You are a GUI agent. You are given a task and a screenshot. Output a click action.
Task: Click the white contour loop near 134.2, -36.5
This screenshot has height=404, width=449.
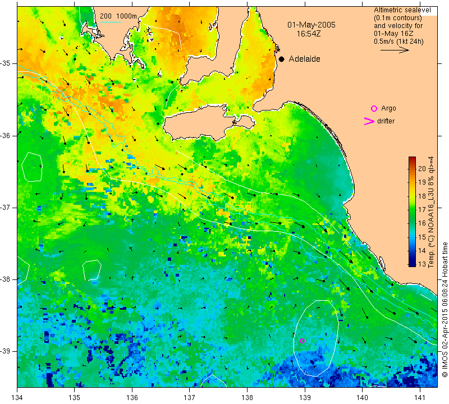32,167
